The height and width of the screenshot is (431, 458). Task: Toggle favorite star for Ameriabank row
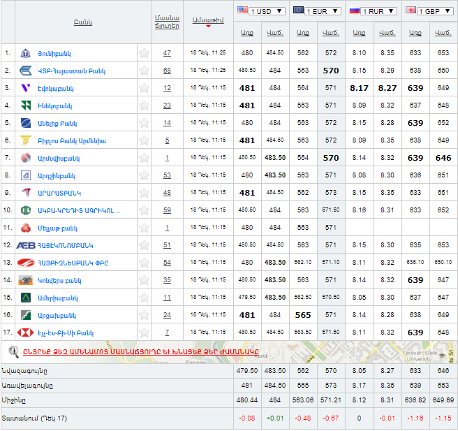pos(144,298)
